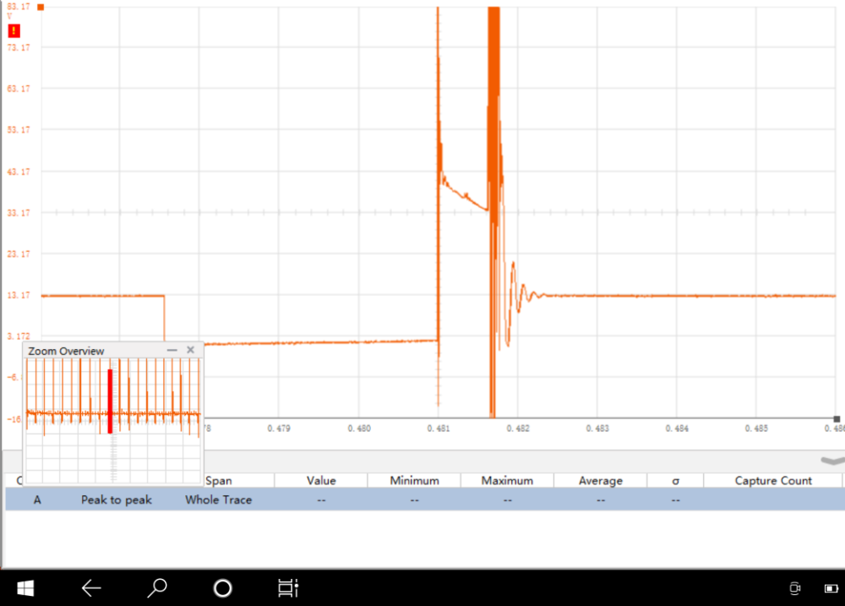Image resolution: width=845 pixels, height=606 pixels.
Task: Click the orange channel A marker square
Action: coord(41,7)
